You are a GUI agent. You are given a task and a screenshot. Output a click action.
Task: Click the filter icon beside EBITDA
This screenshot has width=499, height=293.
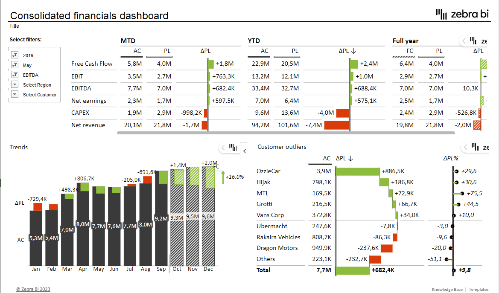click(15, 75)
